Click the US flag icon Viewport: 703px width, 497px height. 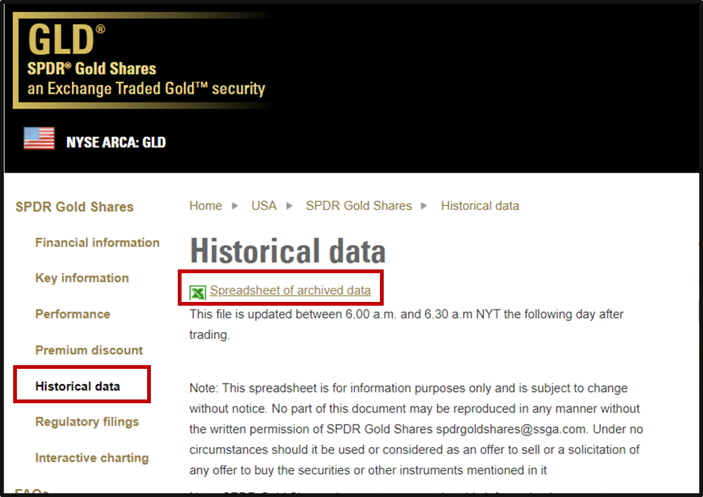[39, 138]
